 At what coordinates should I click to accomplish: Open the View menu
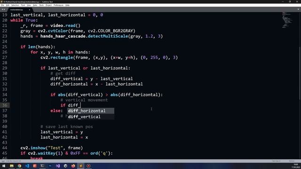tap(29, 5)
